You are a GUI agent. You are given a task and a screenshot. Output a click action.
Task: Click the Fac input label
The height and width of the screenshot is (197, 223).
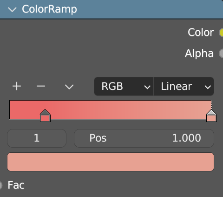[x=16, y=185]
